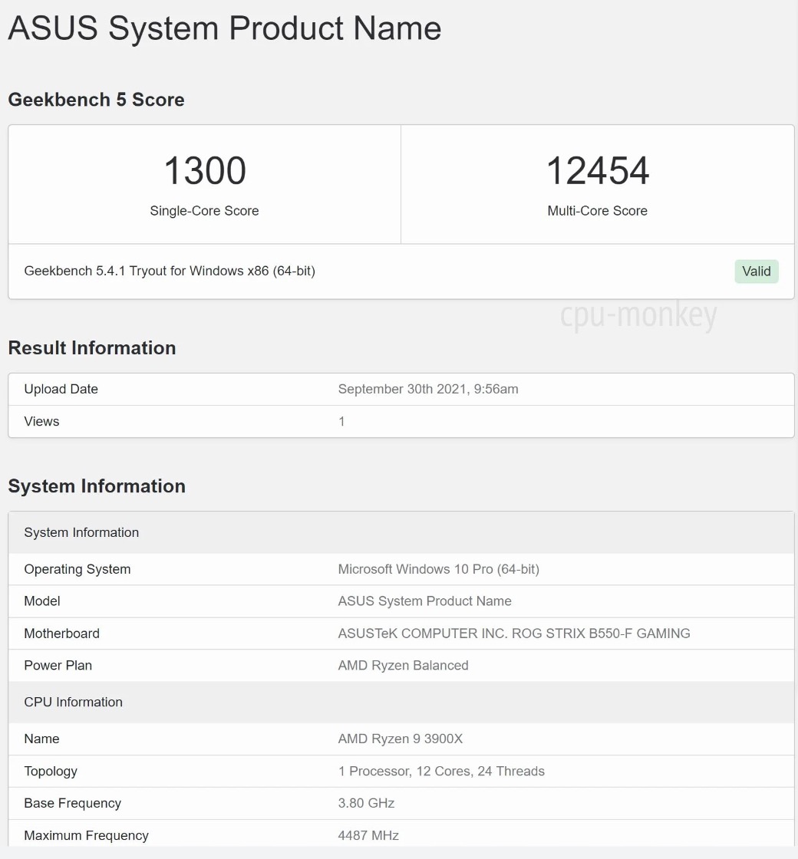This screenshot has height=859, width=798.
Task: Click the large page title "ASUS System Product Name"
Action: pyautogui.click(x=225, y=28)
